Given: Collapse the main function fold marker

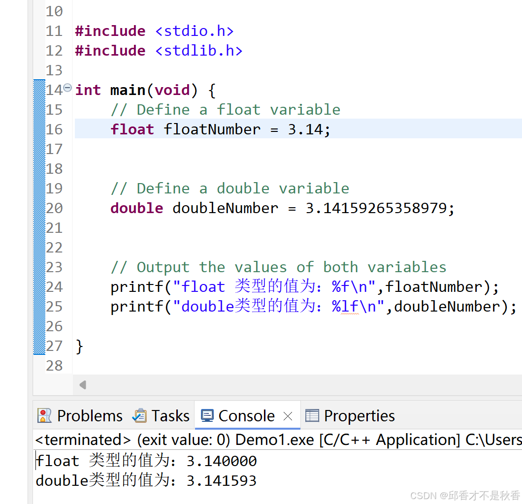Looking at the screenshot, I should point(67,87).
